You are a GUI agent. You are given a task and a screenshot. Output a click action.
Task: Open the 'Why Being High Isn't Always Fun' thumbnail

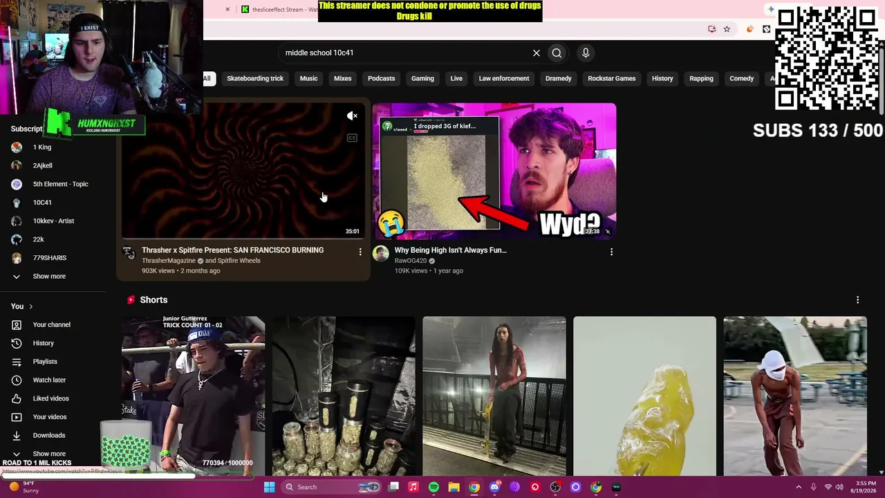(494, 171)
